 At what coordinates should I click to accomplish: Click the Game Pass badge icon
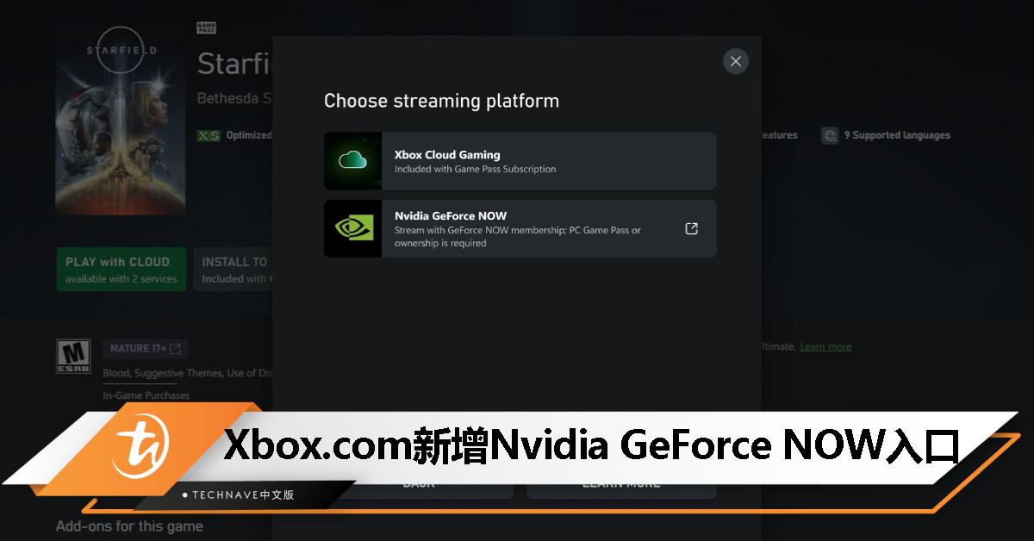(x=206, y=28)
